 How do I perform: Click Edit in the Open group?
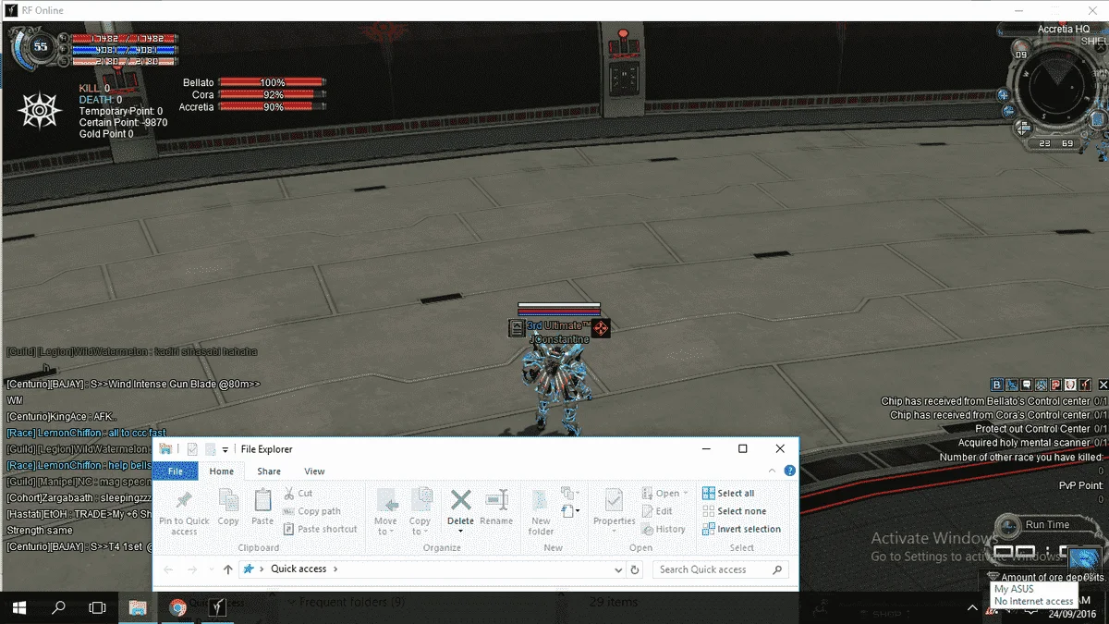point(656,511)
